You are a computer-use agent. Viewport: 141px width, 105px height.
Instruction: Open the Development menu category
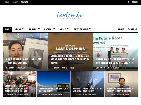point(81,29)
